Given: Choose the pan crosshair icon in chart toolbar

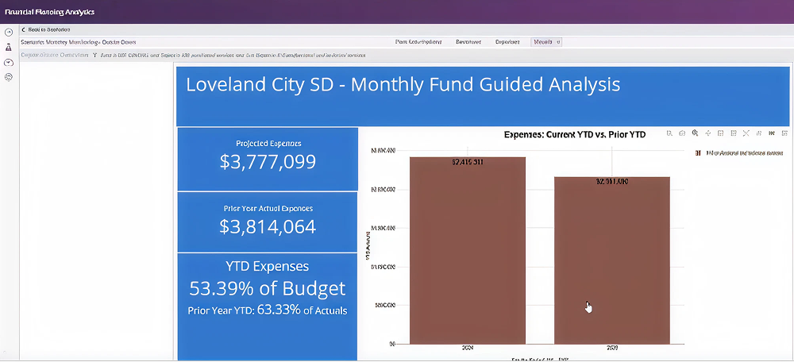Looking at the screenshot, I should click(x=708, y=133).
